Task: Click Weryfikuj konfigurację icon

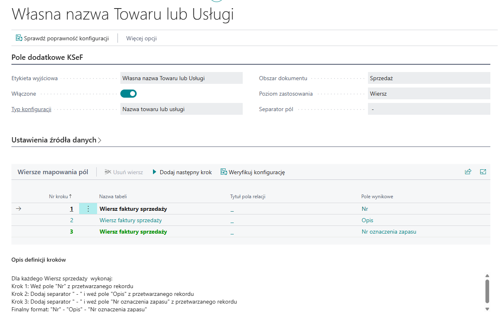Action: point(224,172)
